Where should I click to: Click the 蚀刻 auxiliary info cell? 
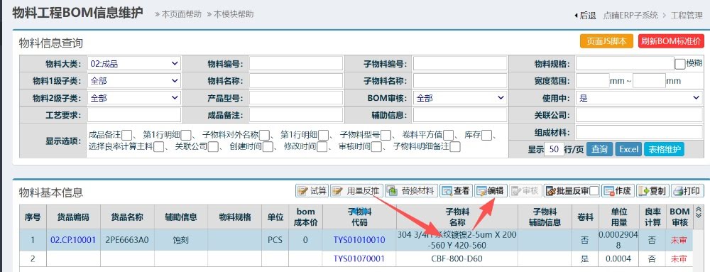[180, 240]
